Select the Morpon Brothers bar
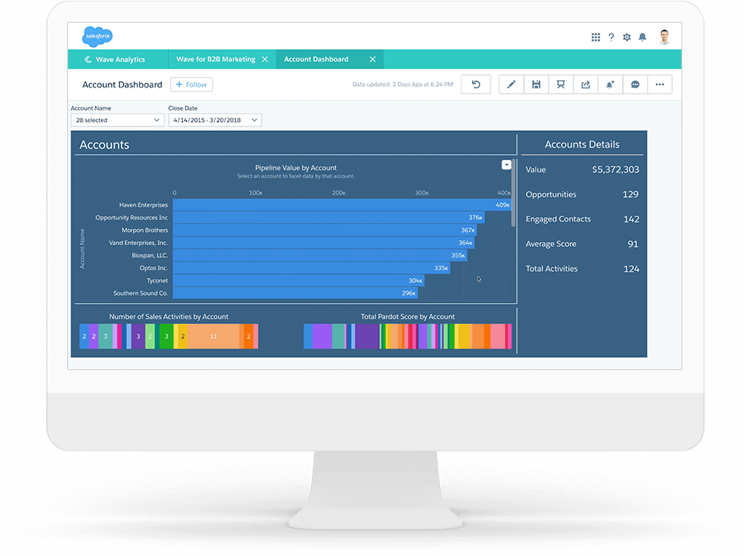The width and height of the screenshot is (744, 556). (x=324, y=230)
